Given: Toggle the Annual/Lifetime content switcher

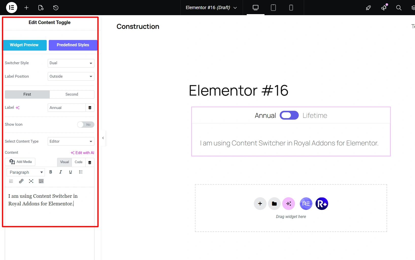Looking at the screenshot, I should [x=289, y=115].
